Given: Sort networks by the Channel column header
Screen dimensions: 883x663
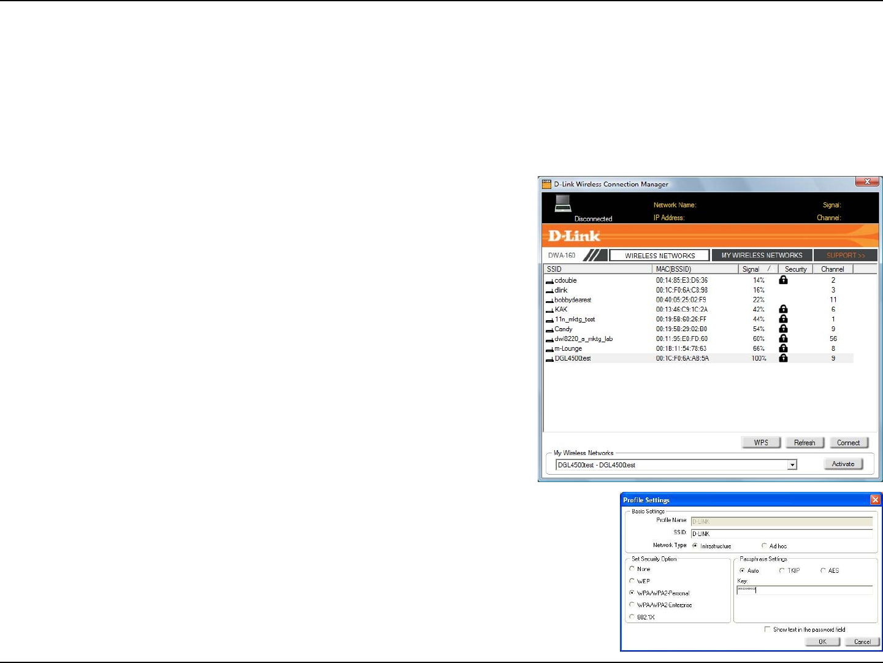Looking at the screenshot, I should coord(833,269).
